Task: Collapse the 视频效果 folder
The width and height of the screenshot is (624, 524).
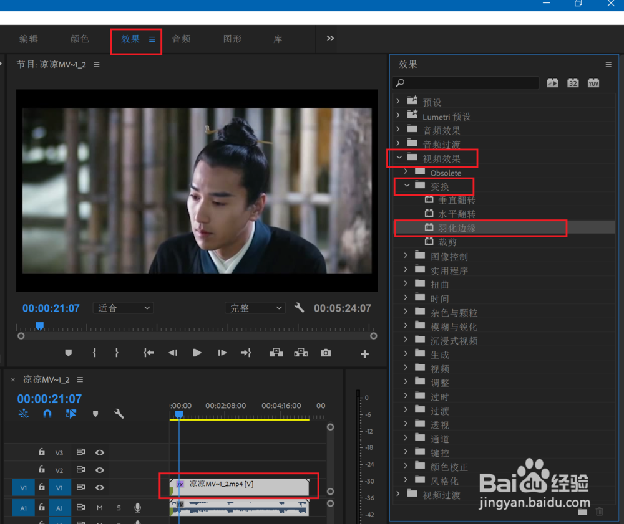Action: point(399,158)
